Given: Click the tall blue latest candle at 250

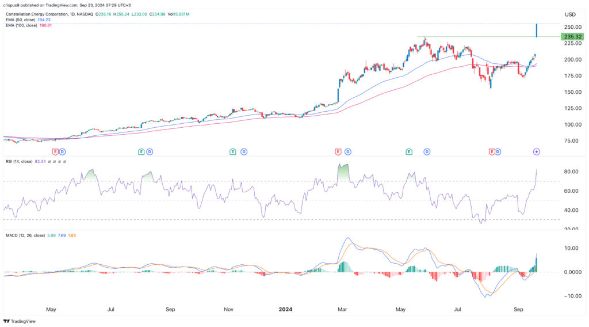Looking at the screenshot, I should pyautogui.click(x=537, y=30).
